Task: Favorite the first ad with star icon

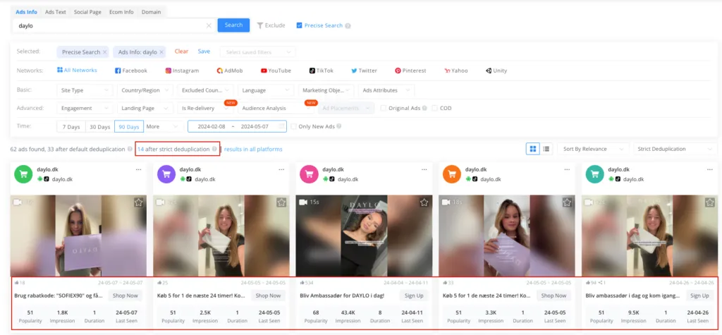Action: coord(138,202)
